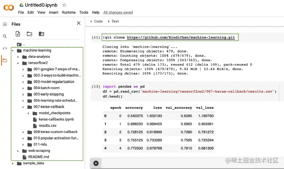Click the sample_data folder icon

tap(19, 163)
